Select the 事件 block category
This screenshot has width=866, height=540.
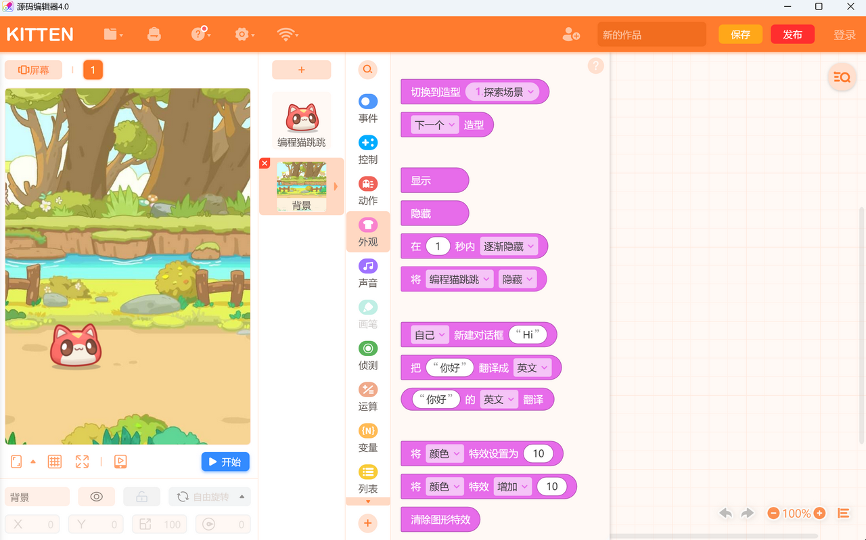(x=368, y=108)
